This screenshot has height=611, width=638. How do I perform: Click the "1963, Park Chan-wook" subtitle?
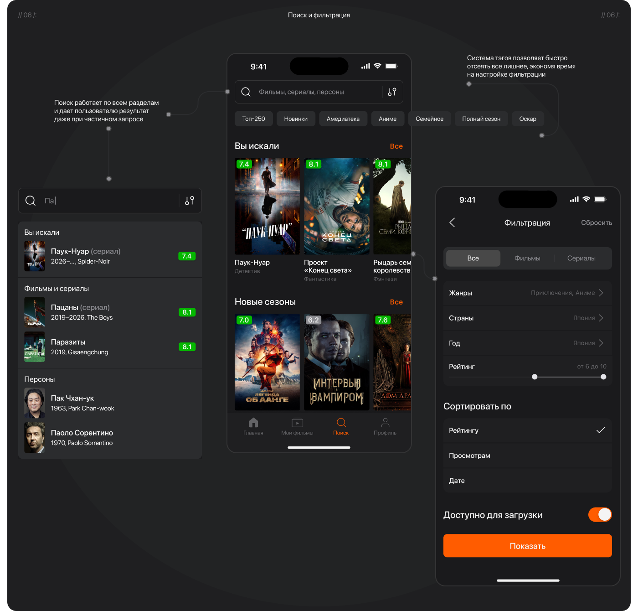point(82,409)
